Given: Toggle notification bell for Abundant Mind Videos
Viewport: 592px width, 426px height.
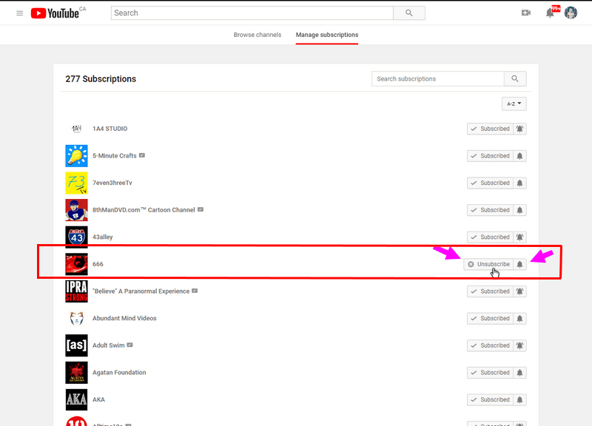Looking at the screenshot, I should tap(520, 319).
